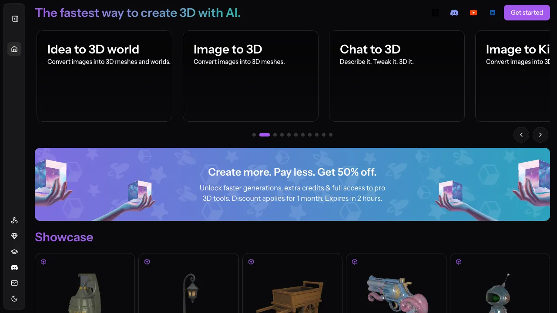
Task: Click the mail contact icon
Action: pos(14,283)
